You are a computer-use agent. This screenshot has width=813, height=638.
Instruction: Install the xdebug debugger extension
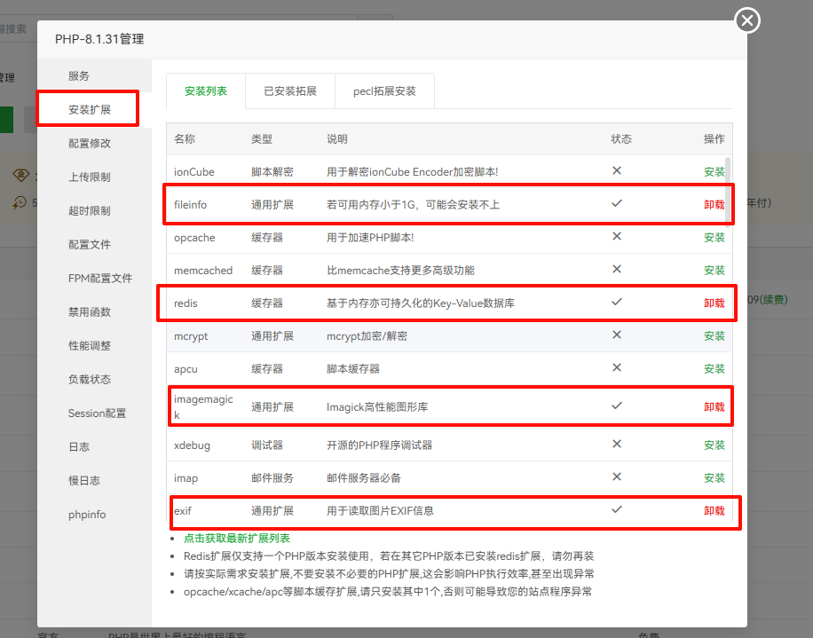pyautogui.click(x=714, y=445)
